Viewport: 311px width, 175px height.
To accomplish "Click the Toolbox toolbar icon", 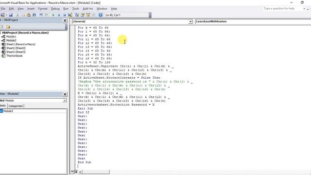I will 94,15.
